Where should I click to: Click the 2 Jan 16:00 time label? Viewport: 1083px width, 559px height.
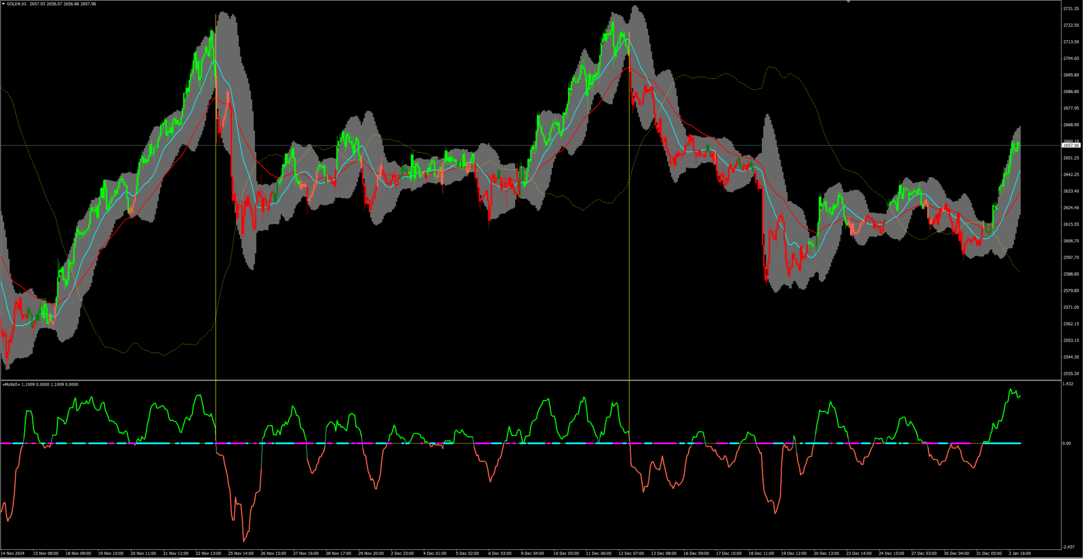(1019, 553)
